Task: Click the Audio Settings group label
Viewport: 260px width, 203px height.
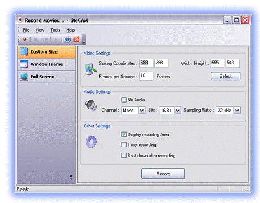Action: pos(97,92)
